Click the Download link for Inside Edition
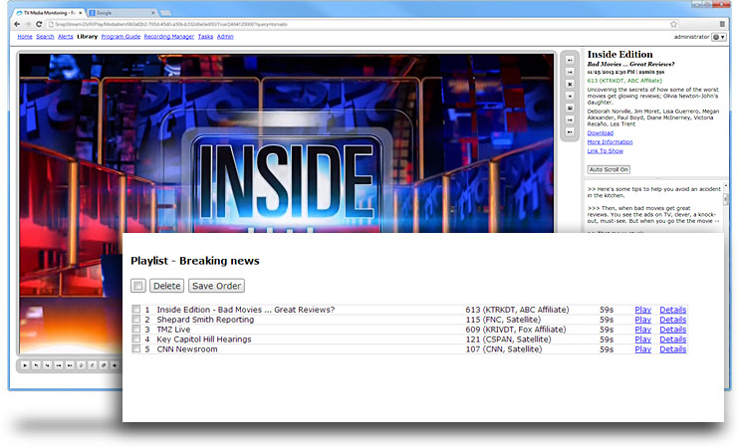 click(600, 132)
